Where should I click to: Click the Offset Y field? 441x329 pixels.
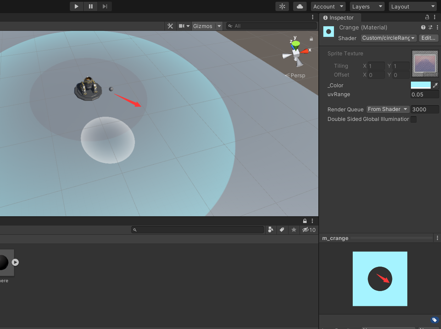(401, 75)
